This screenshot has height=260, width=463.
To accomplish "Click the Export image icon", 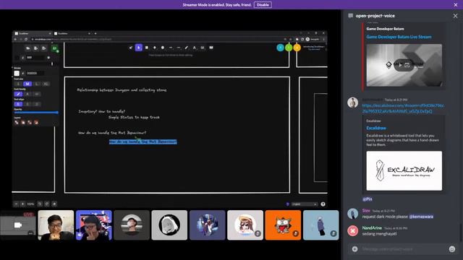I will coord(43,48).
